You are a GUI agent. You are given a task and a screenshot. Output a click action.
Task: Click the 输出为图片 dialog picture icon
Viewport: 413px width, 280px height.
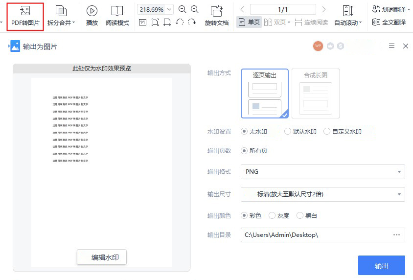tap(15, 46)
